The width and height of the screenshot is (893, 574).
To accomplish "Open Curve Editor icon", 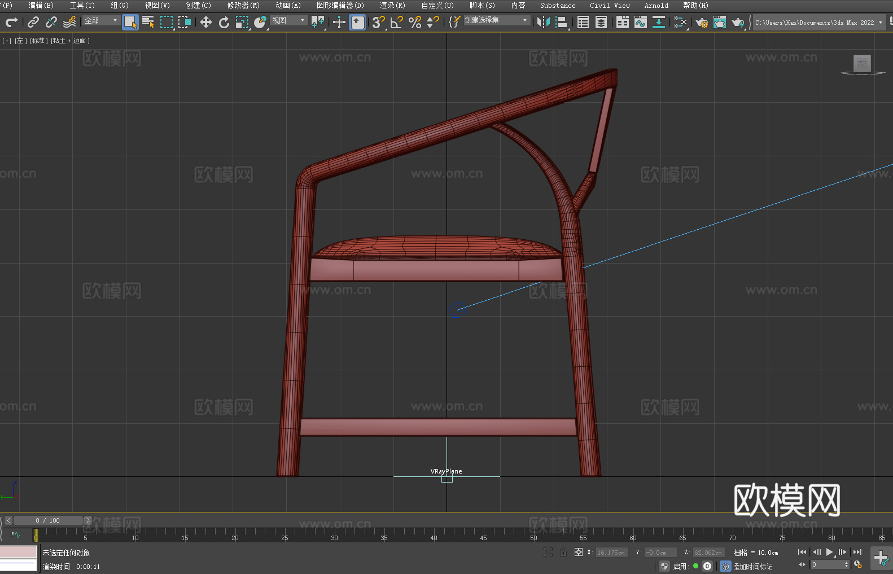I will [x=641, y=22].
